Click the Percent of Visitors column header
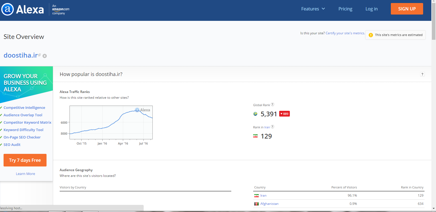 coord(344,188)
